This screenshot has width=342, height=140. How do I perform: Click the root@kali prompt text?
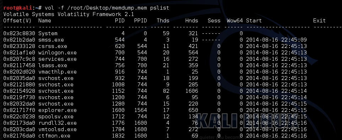18,8
